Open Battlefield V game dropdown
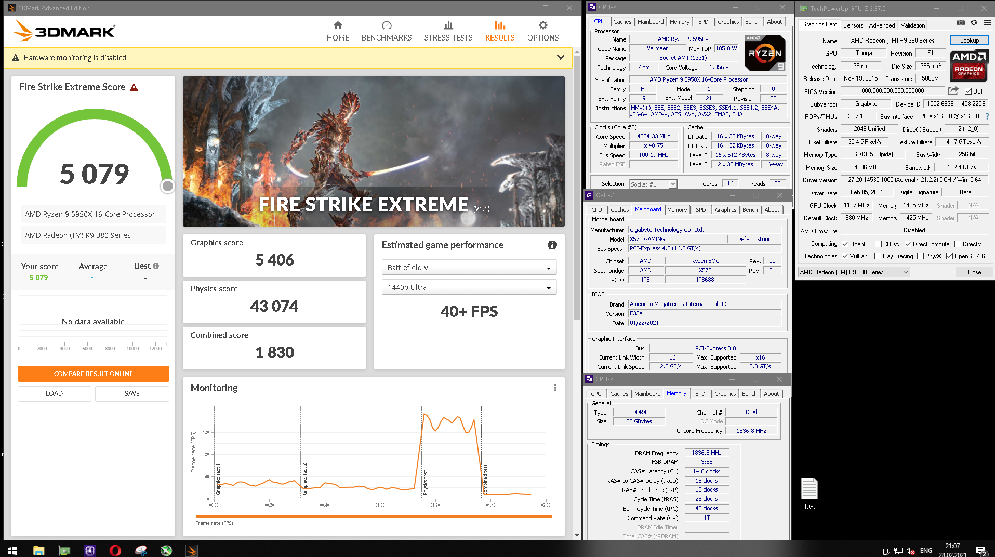Screen dimensions: 995x557 click(469, 268)
